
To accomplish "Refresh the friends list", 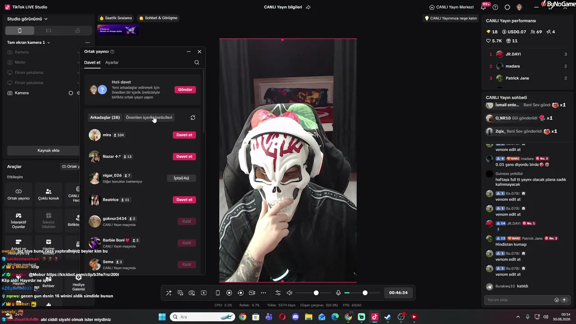I will point(193,117).
